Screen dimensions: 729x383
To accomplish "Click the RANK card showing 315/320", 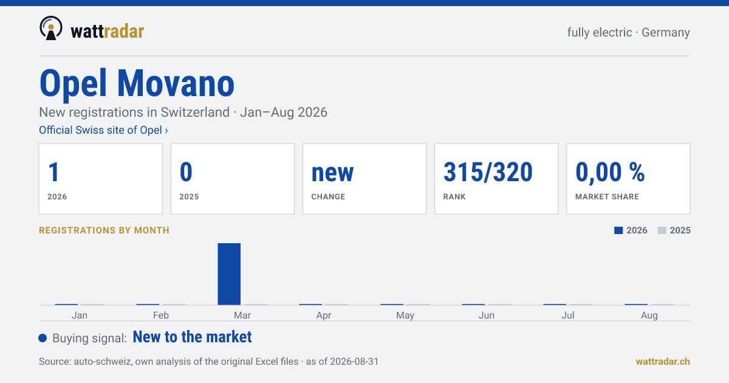I will 496,179.
